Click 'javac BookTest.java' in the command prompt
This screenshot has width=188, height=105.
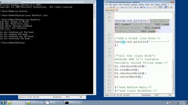(x=36, y=15)
